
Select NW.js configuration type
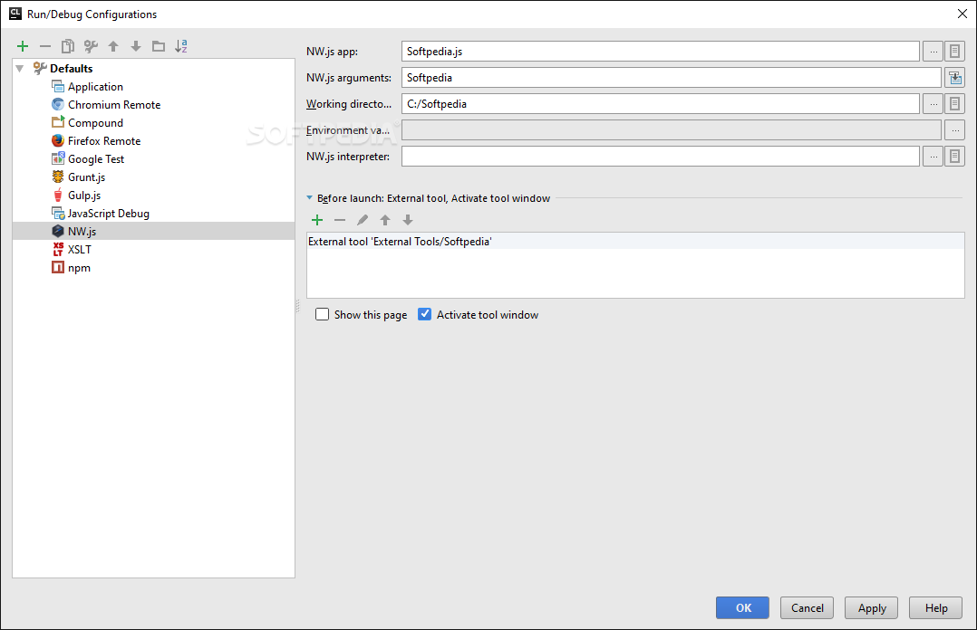tap(153, 231)
